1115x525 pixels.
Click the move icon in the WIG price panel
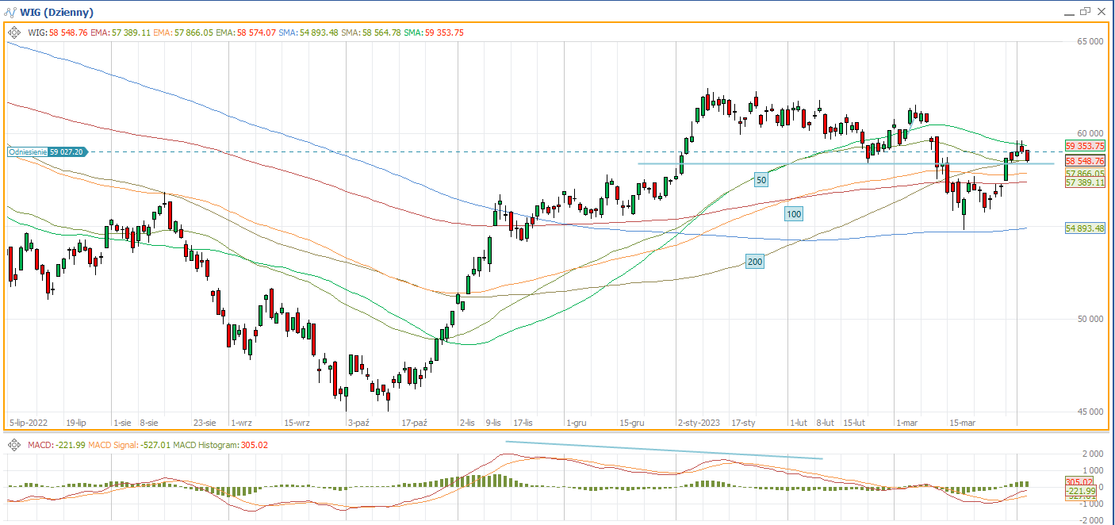click(x=14, y=33)
